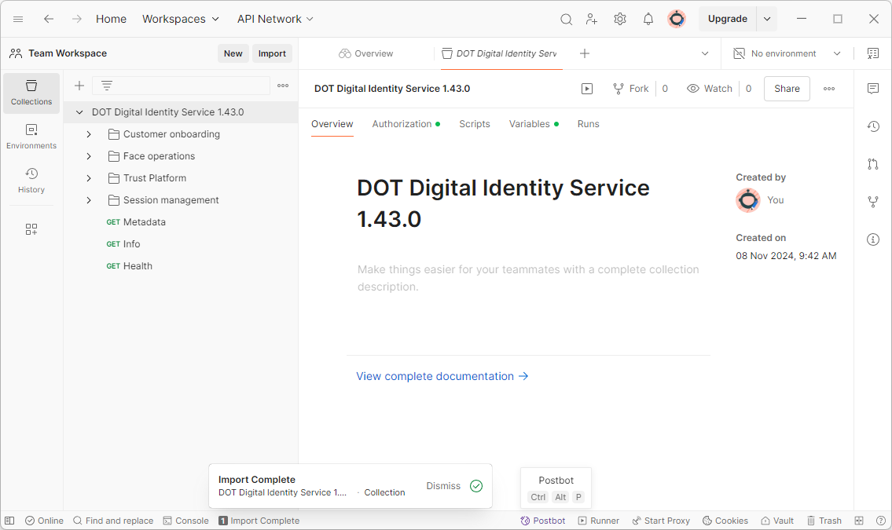The width and height of the screenshot is (892, 530).
Task: Open the Collections sidebar panel
Action: (31, 93)
